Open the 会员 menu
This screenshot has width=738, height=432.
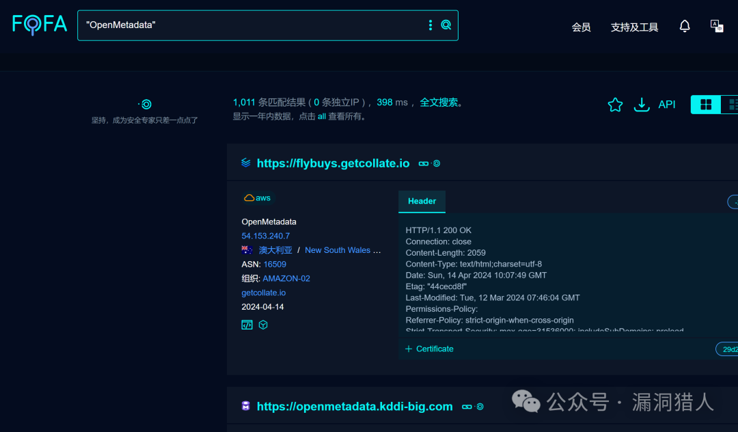pyautogui.click(x=581, y=27)
